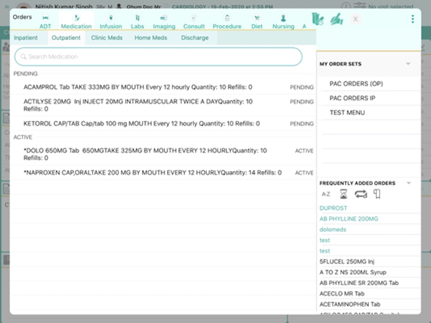The image size is (431, 323).
Task: Click the ADT bed icon
Action: click(x=45, y=18)
